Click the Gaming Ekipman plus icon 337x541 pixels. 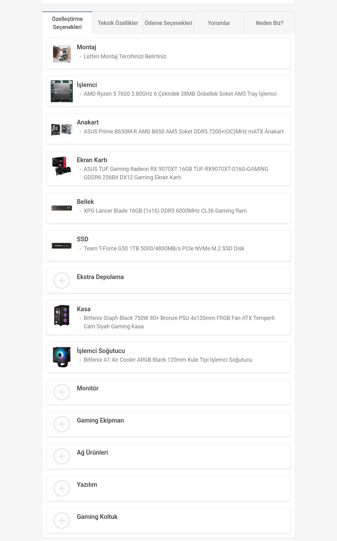click(x=62, y=424)
